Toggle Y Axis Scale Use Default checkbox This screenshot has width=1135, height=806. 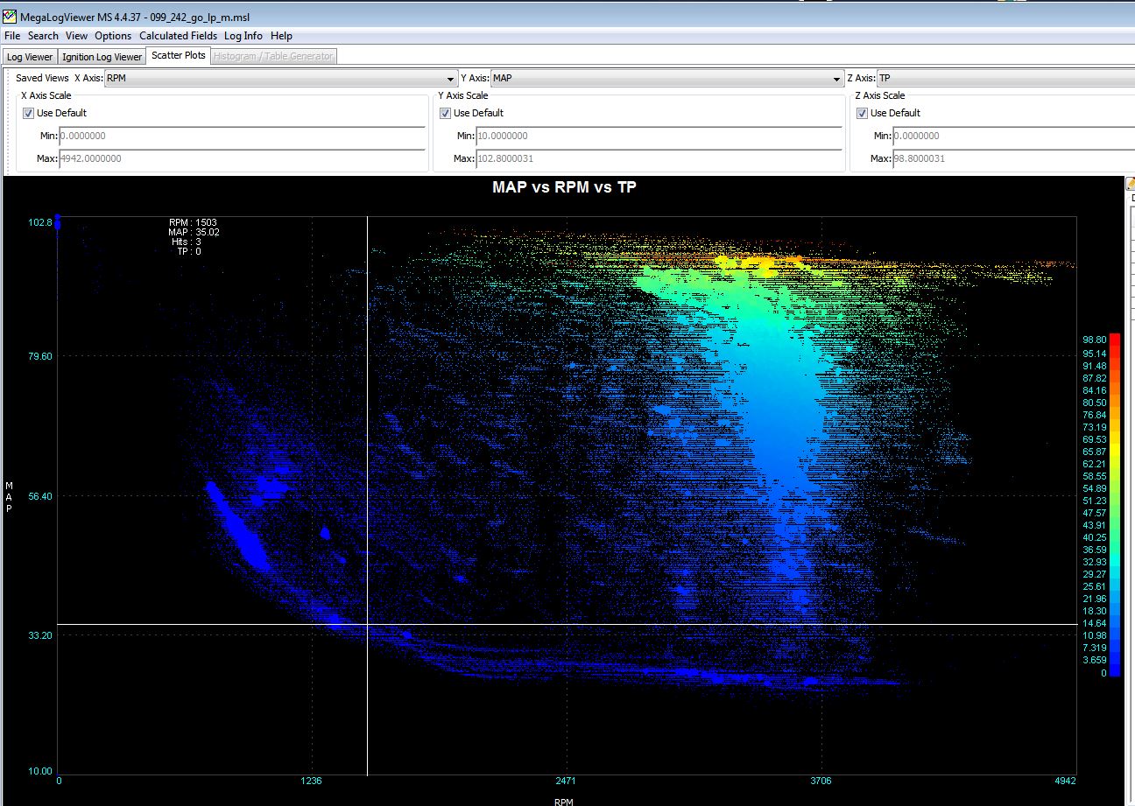446,113
